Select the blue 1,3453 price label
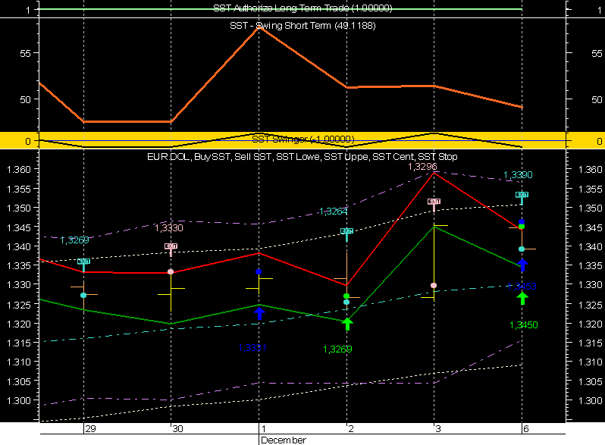Viewport: 605px width, 445px height. pos(522,287)
